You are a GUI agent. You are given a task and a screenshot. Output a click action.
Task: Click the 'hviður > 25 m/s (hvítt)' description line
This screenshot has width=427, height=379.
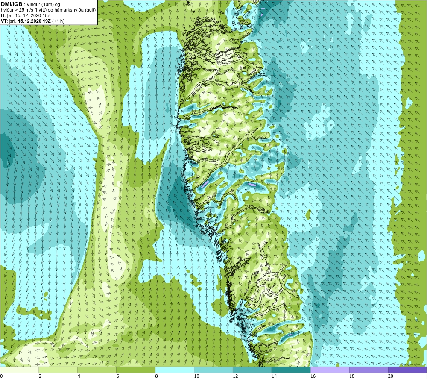click(x=48, y=10)
